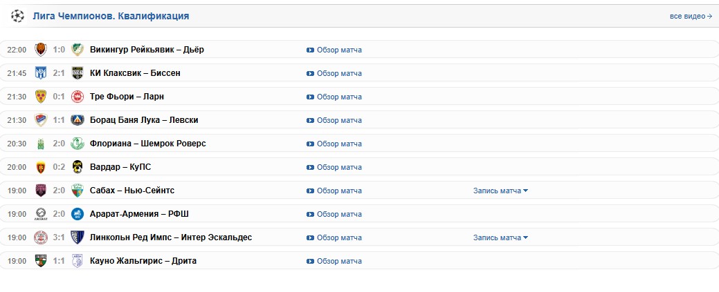The width and height of the screenshot is (719, 292).
Task: Open Обзор матча for Тре Фьори – Ларн
Action: (x=339, y=97)
